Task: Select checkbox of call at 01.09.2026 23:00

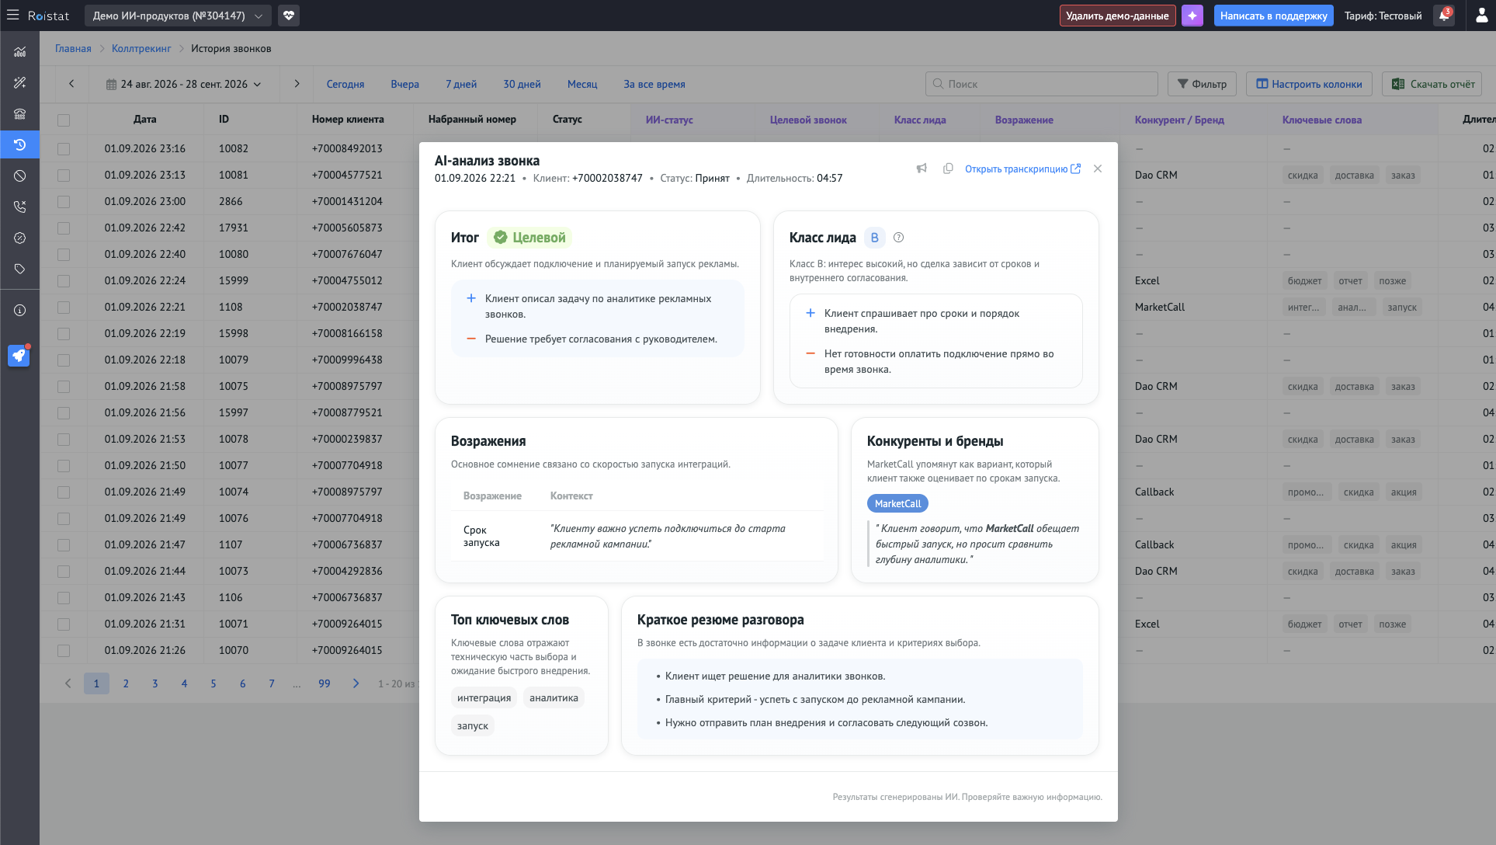Action: tap(64, 202)
